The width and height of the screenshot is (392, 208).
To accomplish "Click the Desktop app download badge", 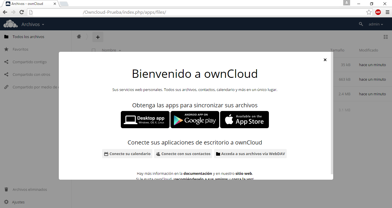I will (x=145, y=120).
